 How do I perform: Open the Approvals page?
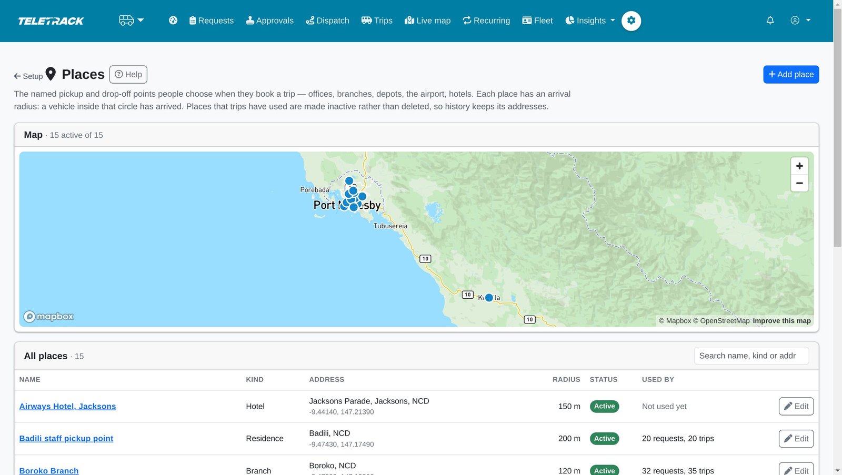pos(269,21)
